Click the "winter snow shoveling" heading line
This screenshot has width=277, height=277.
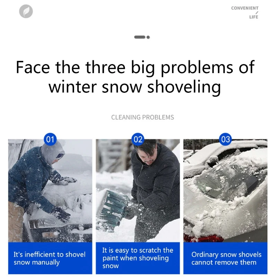pyautogui.click(x=135, y=87)
